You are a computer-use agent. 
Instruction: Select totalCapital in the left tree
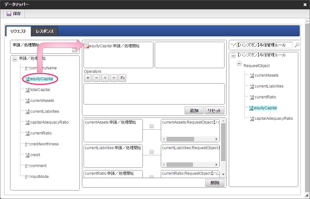click(40, 90)
